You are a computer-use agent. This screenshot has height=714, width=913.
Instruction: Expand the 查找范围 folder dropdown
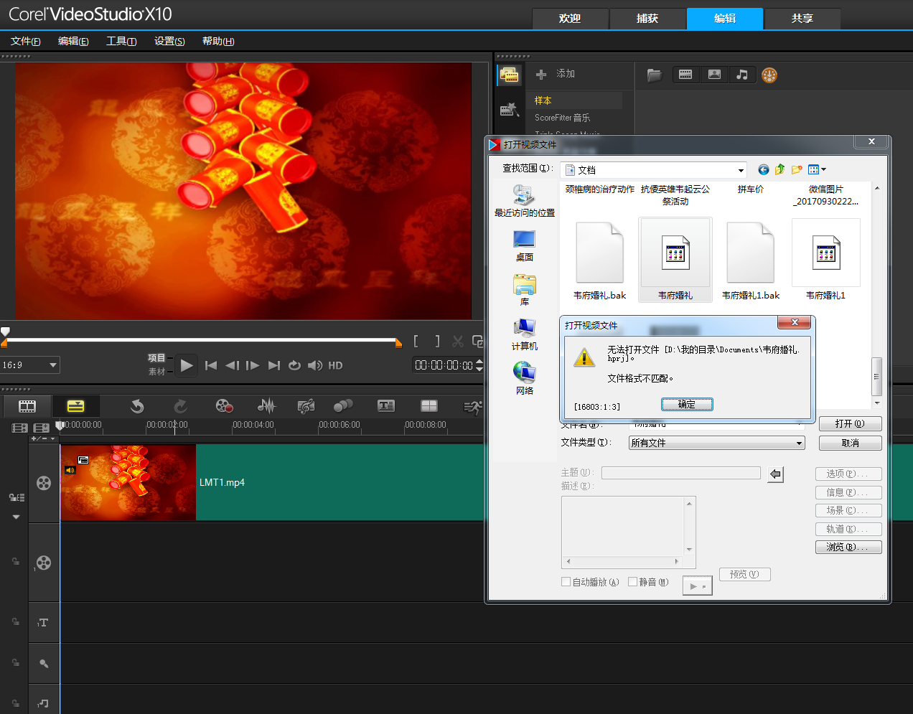[x=741, y=170]
